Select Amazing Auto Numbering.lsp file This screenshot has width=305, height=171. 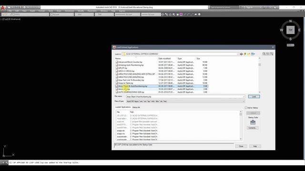131,65
